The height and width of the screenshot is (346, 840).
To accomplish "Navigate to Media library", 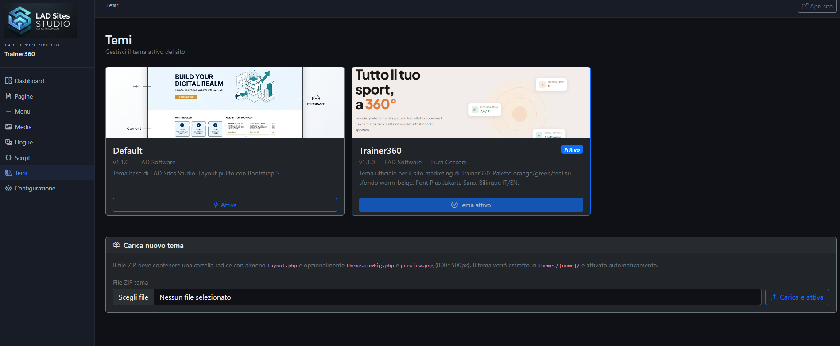I will [47, 127].
